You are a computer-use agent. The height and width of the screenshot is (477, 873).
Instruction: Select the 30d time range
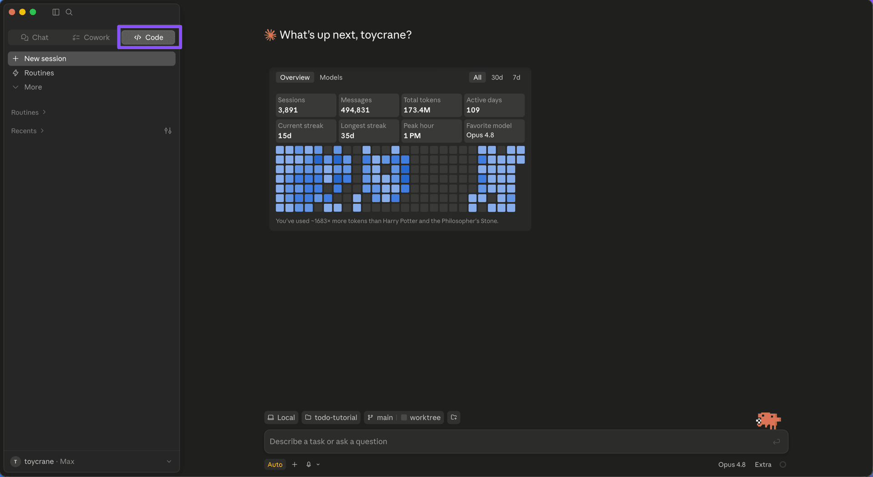pyautogui.click(x=497, y=77)
